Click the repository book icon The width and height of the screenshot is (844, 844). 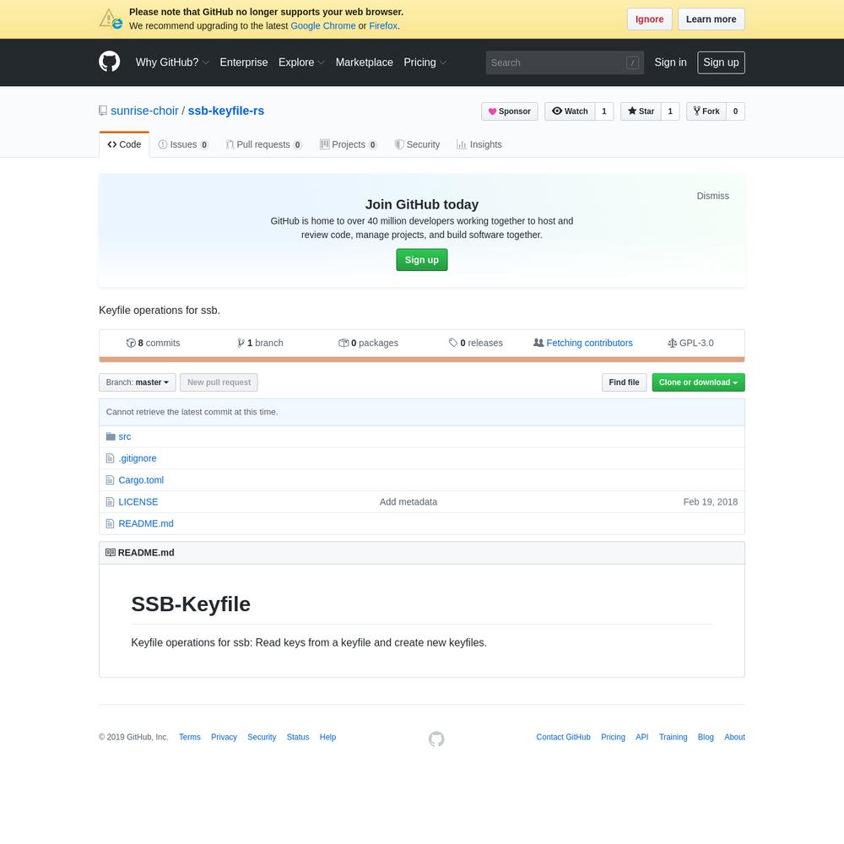(x=103, y=111)
